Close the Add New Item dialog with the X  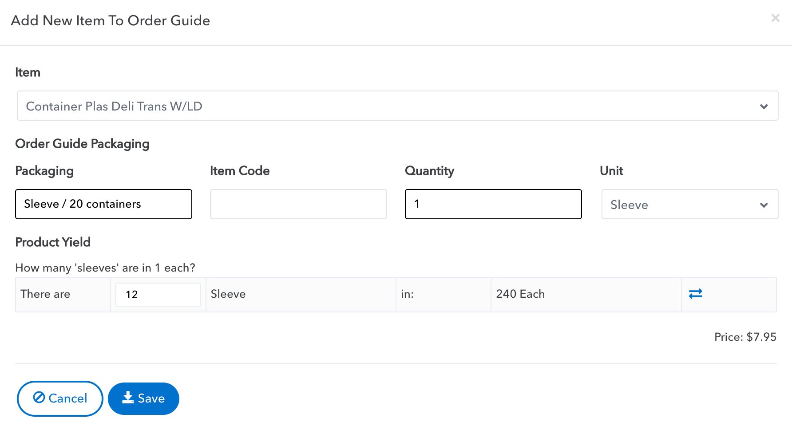pyautogui.click(x=775, y=18)
